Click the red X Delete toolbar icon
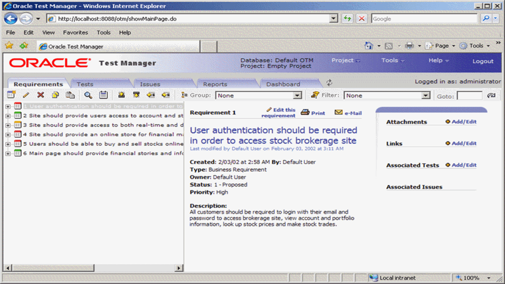The image size is (505, 284). tap(40, 95)
